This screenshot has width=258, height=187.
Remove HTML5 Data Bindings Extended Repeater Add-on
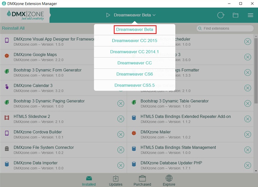coord(248,119)
